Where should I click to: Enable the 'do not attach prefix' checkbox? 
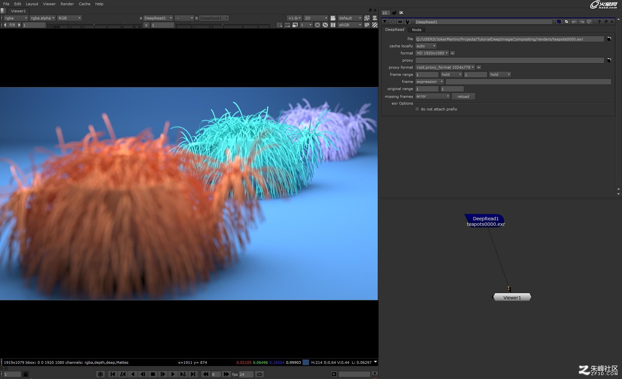click(x=417, y=109)
